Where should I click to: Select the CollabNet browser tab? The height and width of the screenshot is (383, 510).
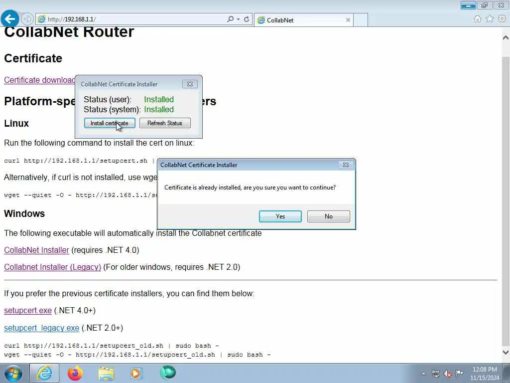pyautogui.click(x=303, y=20)
